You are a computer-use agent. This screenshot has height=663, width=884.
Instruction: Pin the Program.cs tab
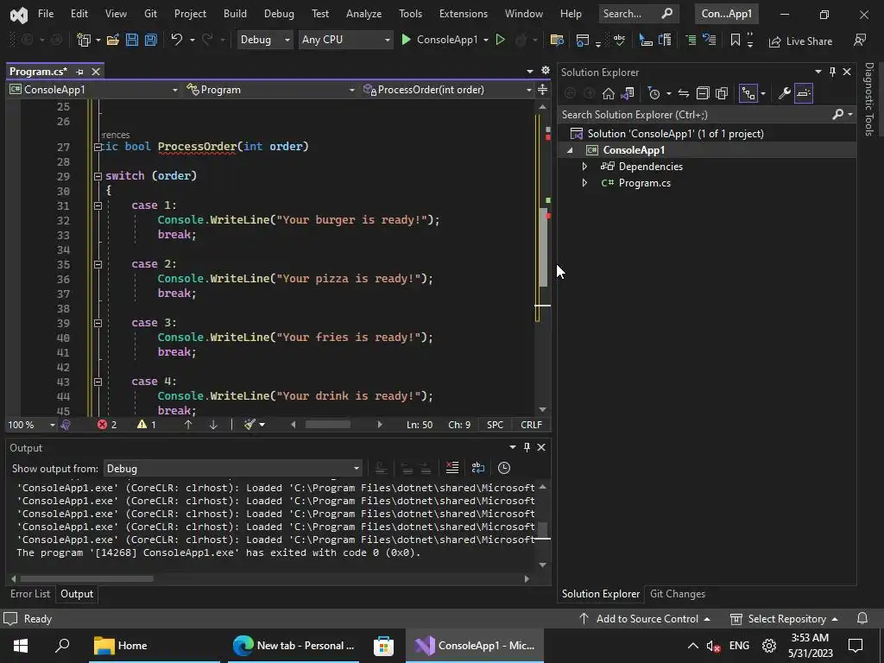tap(79, 72)
